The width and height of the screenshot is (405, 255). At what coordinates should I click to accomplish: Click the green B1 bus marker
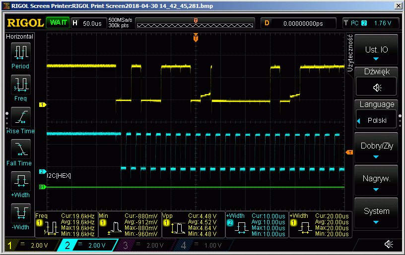42,187
